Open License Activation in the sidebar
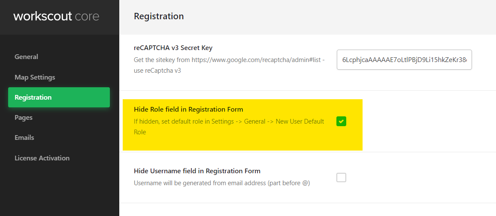496x216 pixels. [x=42, y=158]
